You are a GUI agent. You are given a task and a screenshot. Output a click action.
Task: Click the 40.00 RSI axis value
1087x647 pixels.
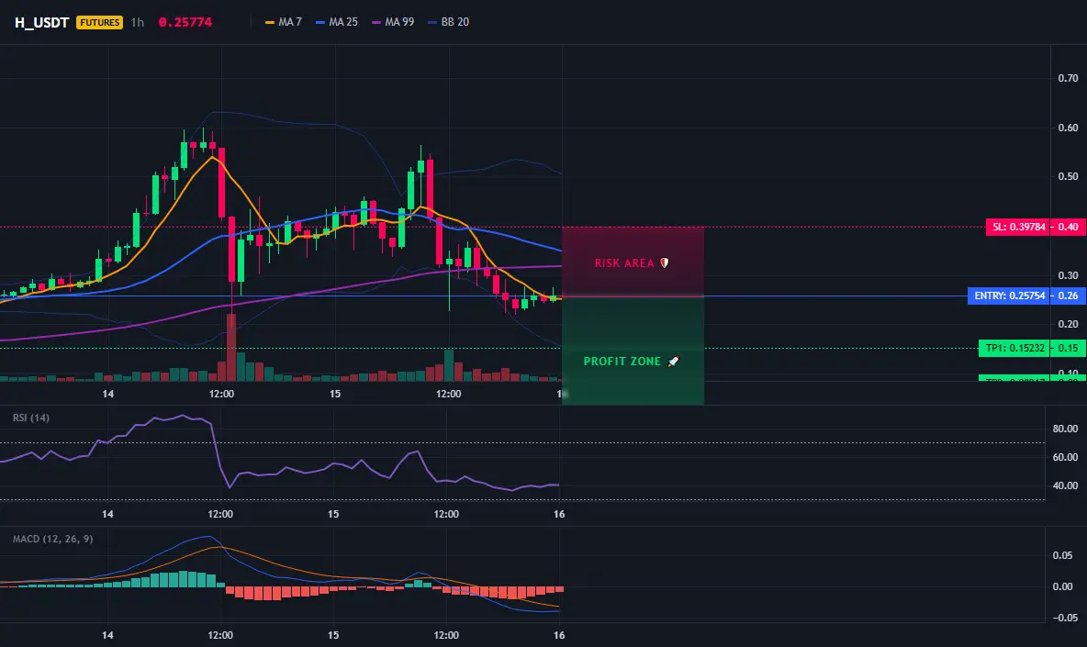[1066, 485]
